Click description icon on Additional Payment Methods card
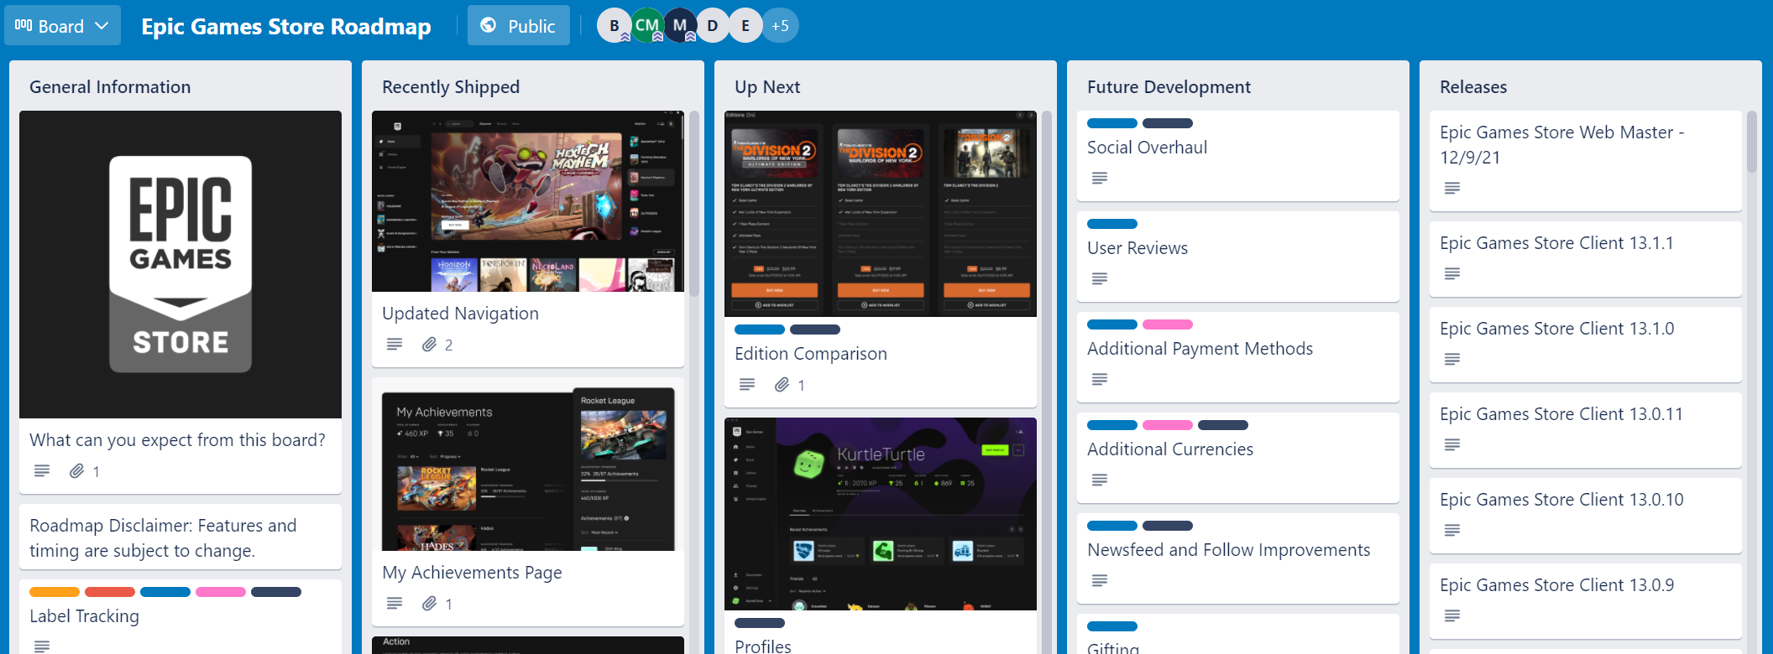 click(x=1100, y=379)
